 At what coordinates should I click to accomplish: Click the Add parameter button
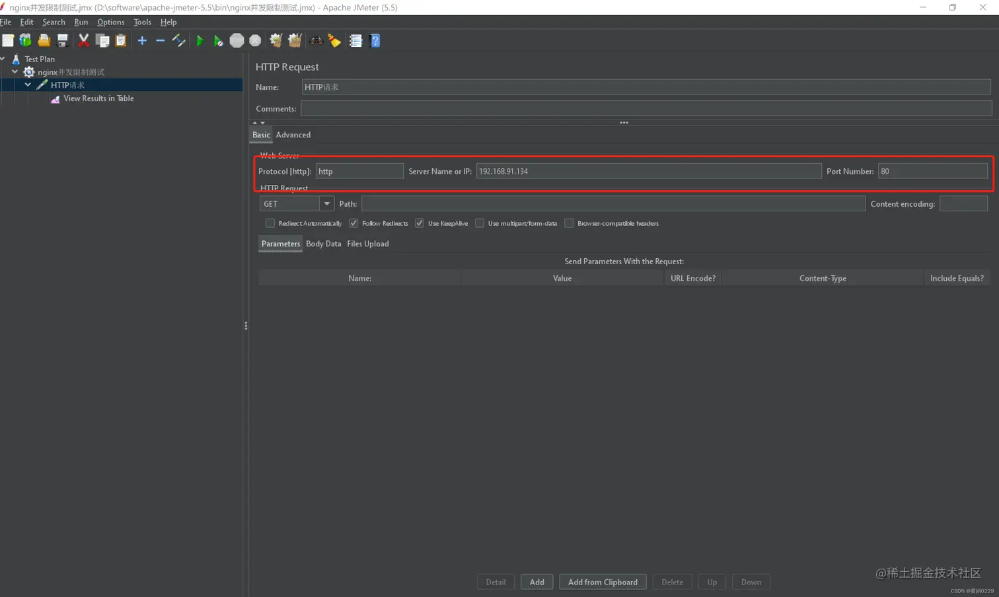pyautogui.click(x=536, y=582)
